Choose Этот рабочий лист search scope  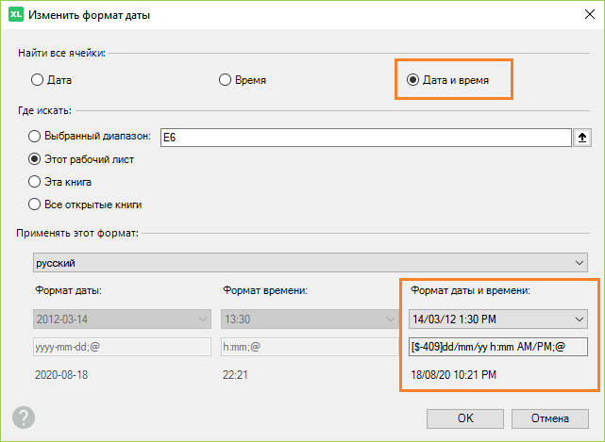[x=37, y=159]
